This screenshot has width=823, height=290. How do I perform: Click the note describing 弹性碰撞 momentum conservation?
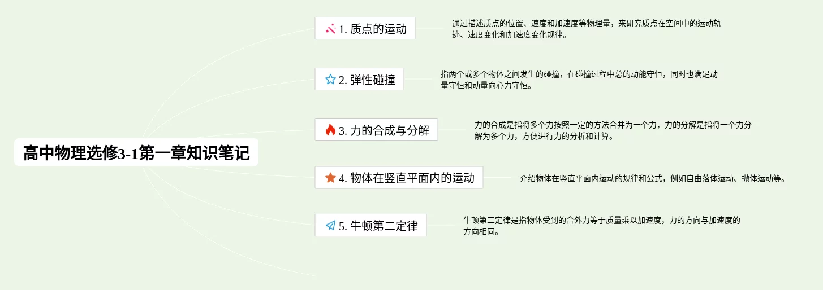580,80
